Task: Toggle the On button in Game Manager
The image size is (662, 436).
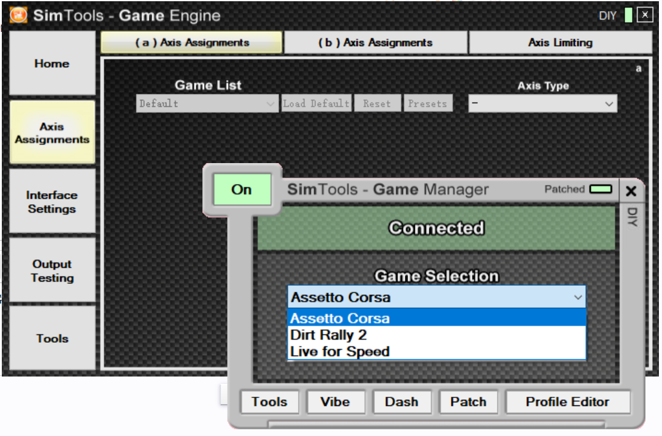Action: point(242,189)
